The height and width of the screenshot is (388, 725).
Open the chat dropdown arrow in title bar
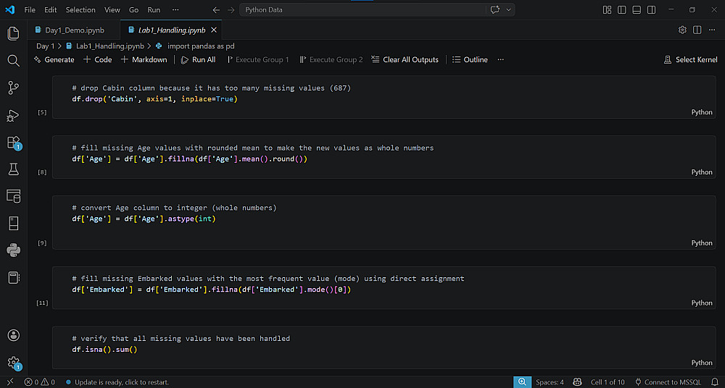coord(510,10)
